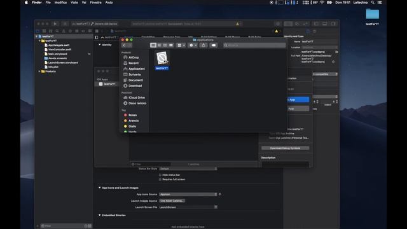
Task: Switch Finder to gallery view
Action: click(171, 45)
